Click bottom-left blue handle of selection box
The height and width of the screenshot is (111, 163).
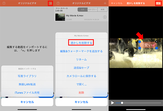point(140,48)
